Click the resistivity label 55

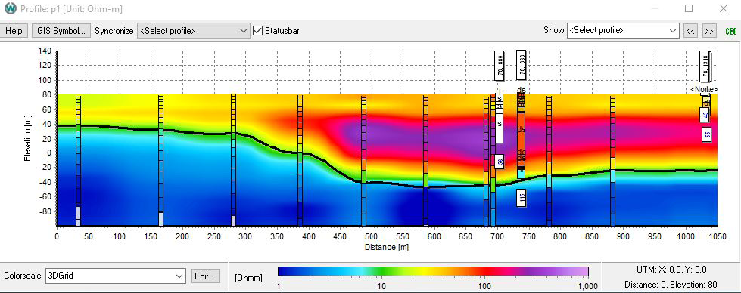point(708,135)
